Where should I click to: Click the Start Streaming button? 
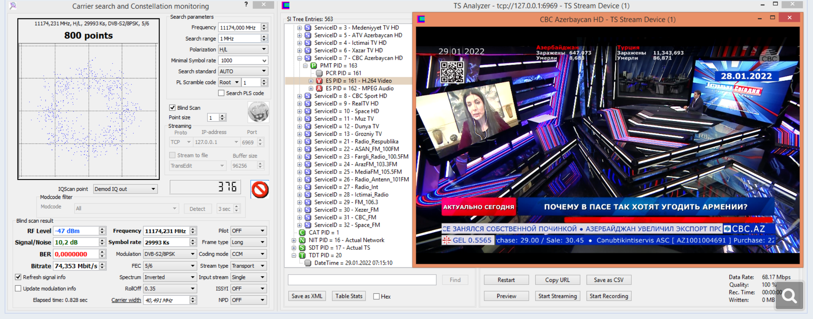tap(557, 296)
